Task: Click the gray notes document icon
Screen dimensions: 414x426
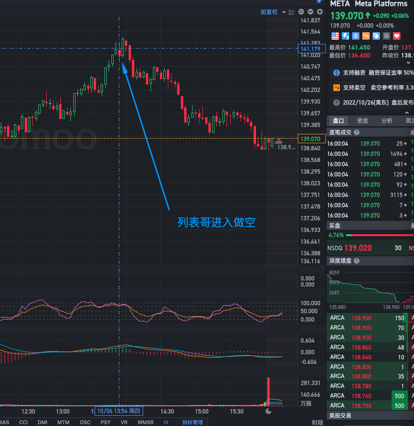Action: [x=386, y=36]
